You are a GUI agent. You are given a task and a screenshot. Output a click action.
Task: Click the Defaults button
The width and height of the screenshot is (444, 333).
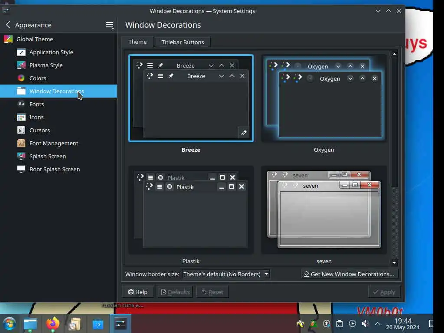coord(175,292)
